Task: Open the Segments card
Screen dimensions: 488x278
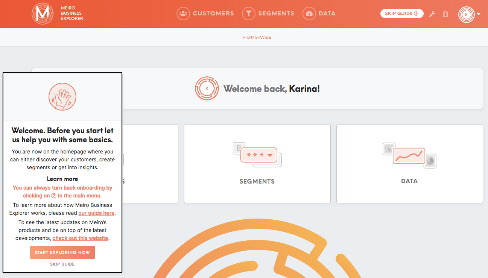Action: 257,164
